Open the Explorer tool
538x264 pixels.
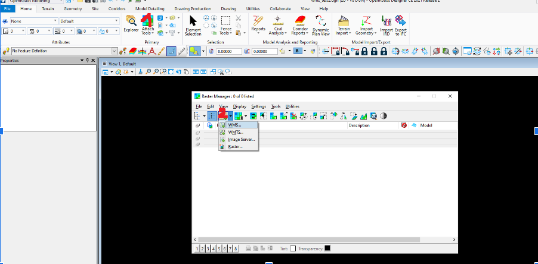131,24
